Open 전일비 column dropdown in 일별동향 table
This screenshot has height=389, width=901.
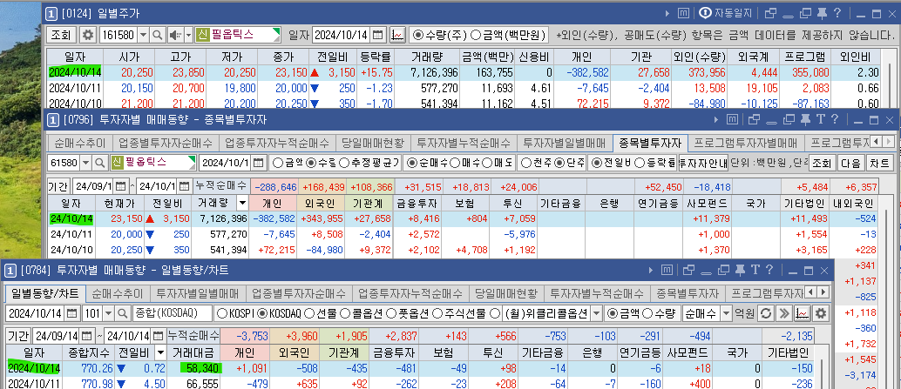point(161,352)
